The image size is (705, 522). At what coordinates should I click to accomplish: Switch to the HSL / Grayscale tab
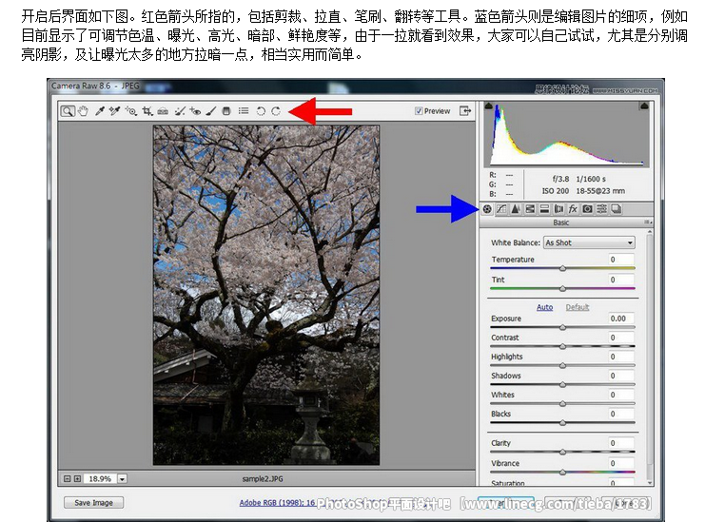530,209
